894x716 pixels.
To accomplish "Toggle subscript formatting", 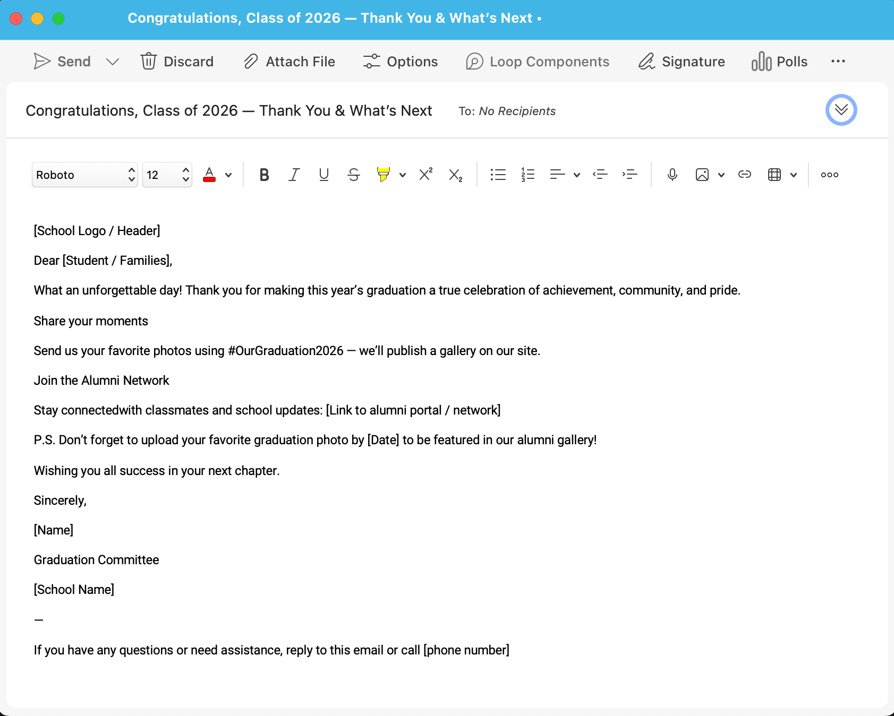I will click(x=455, y=175).
